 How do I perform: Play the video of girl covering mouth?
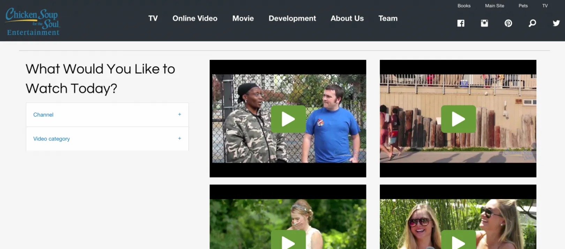click(288, 240)
